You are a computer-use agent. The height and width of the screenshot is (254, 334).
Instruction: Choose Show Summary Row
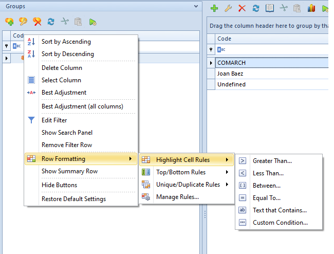coord(81,171)
